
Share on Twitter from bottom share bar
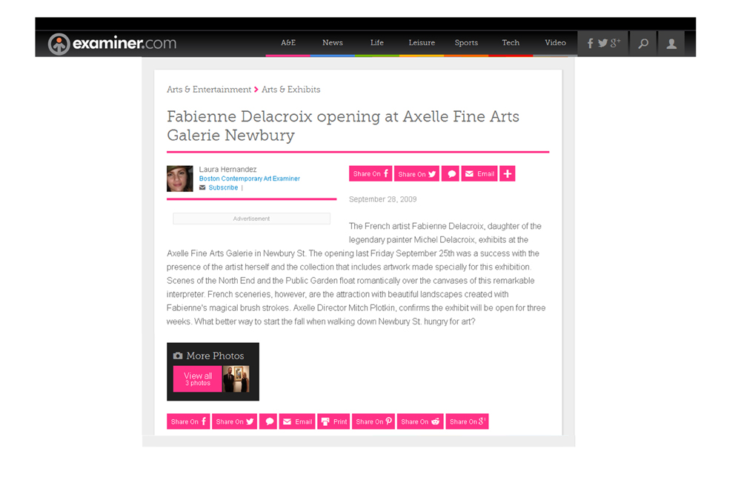(x=234, y=421)
